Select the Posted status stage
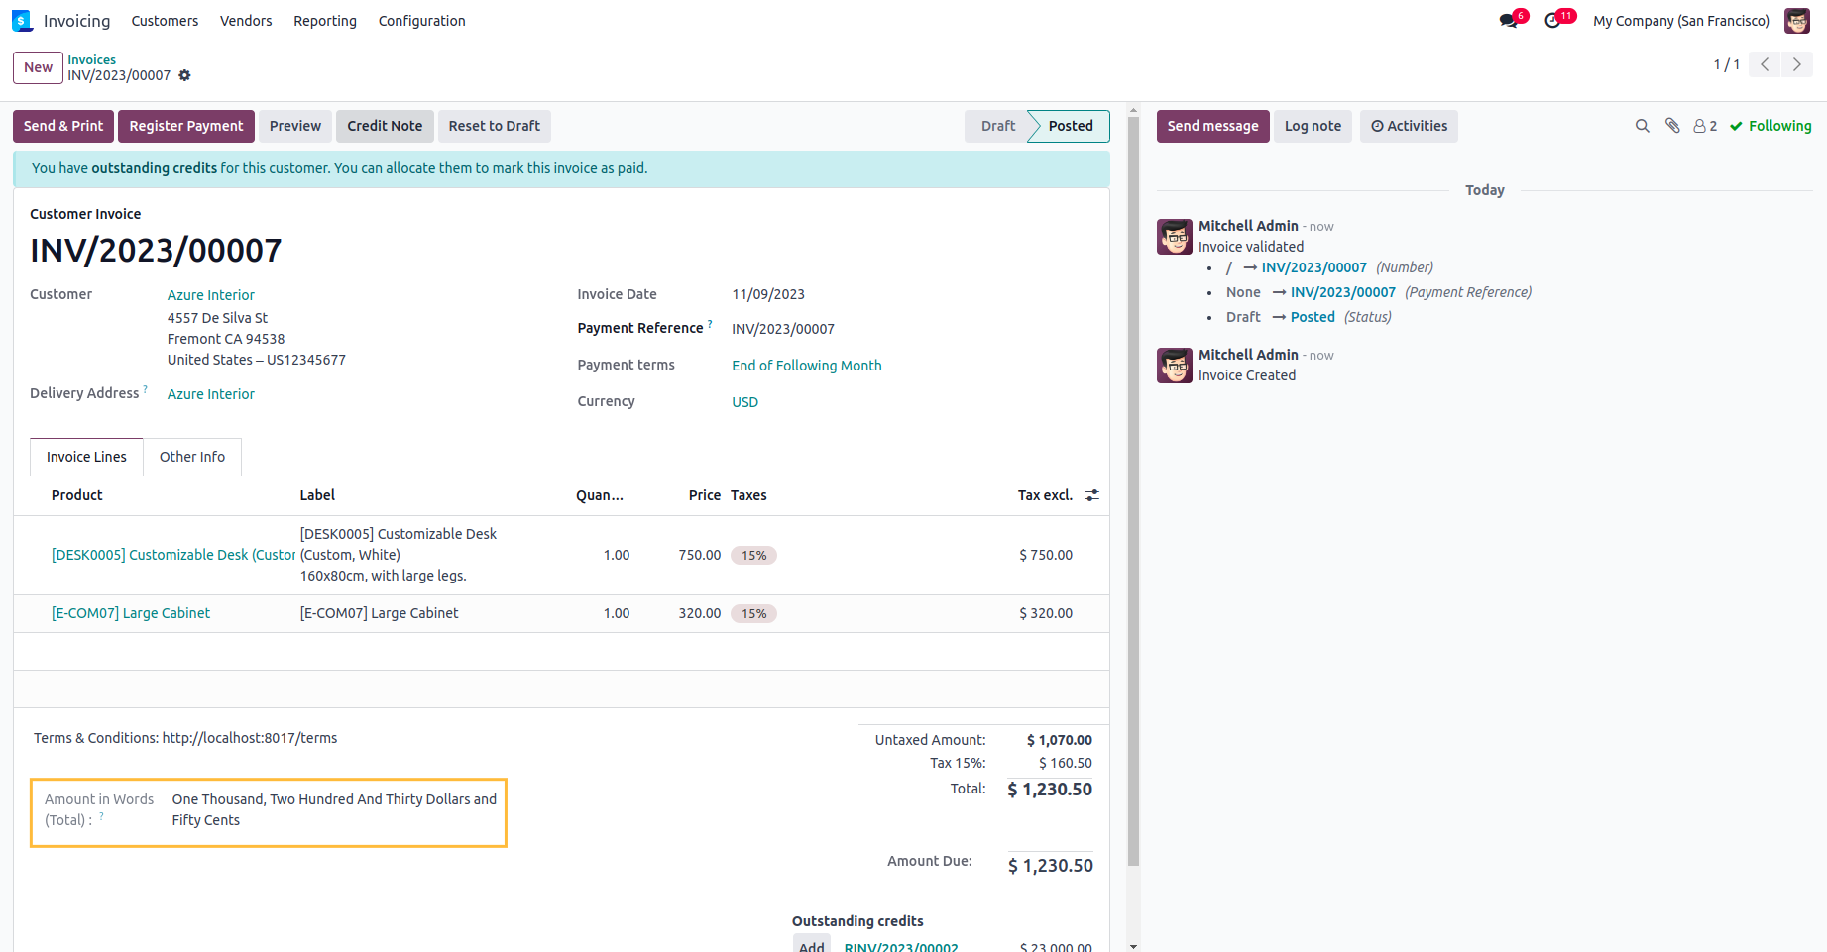This screenshot has height=952, width=1827. point(1071,126)
